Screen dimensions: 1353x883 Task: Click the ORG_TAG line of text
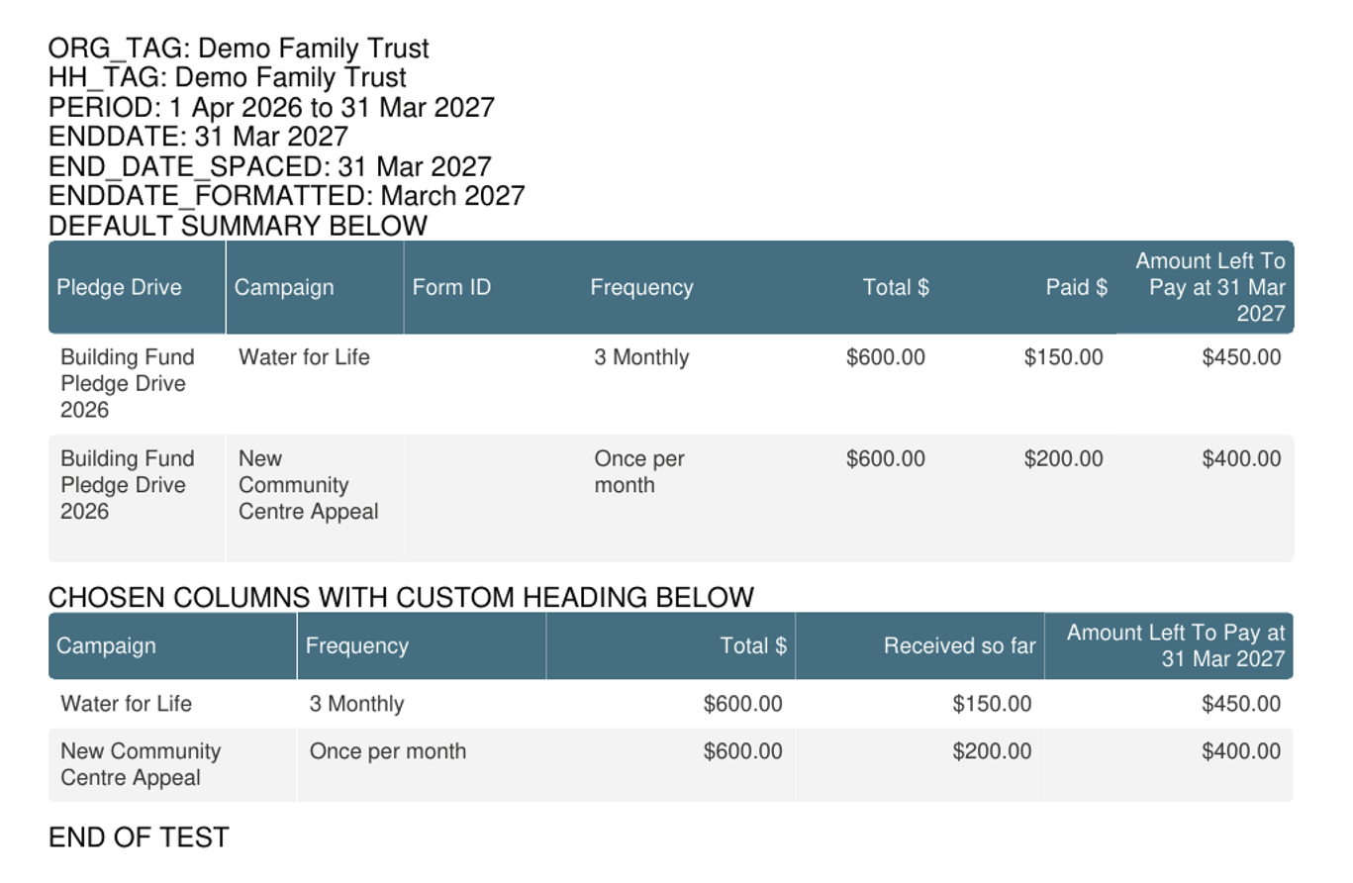[x=239, y=48]
